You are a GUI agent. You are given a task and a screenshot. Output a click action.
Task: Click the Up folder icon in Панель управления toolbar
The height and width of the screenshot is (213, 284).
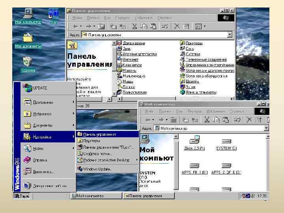point(101,26)
